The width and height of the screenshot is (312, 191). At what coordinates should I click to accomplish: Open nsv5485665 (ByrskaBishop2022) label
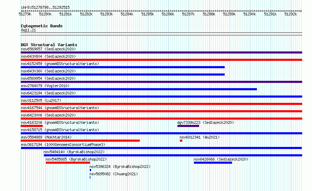click(76, 159)
